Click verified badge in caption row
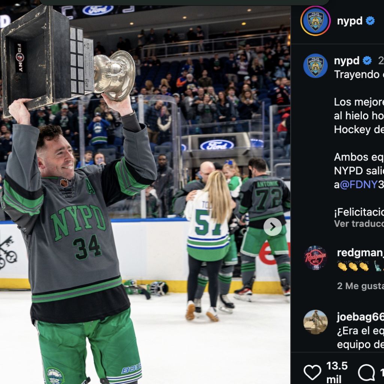 [367, 60]
